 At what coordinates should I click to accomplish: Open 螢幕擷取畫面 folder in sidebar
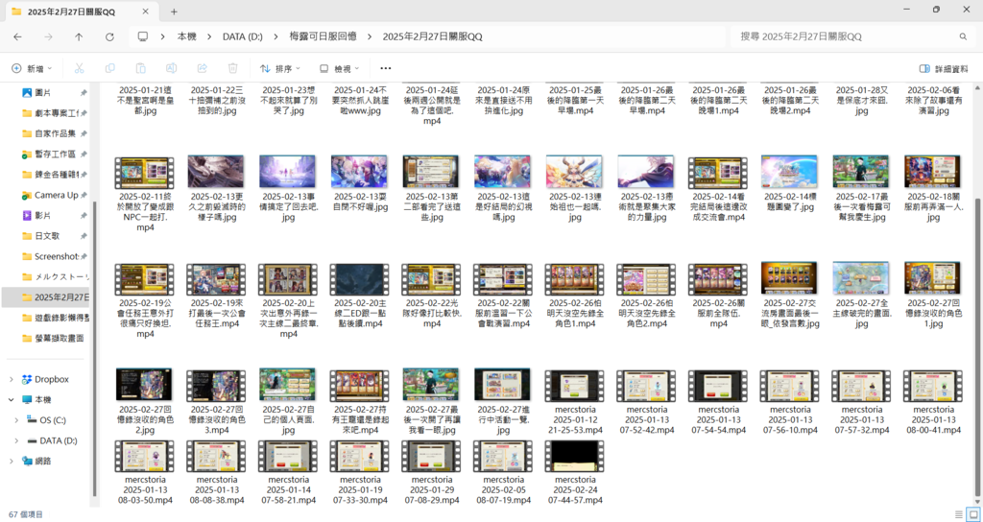pyautogui.click(x=52, y=339)
